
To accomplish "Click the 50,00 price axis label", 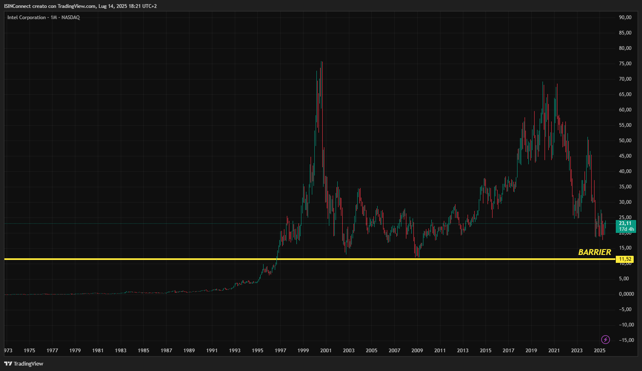I will coord(625,141).
